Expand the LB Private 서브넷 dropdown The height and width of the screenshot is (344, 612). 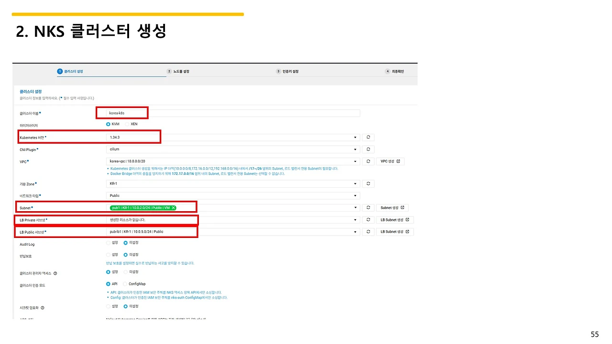click(232, 220)
